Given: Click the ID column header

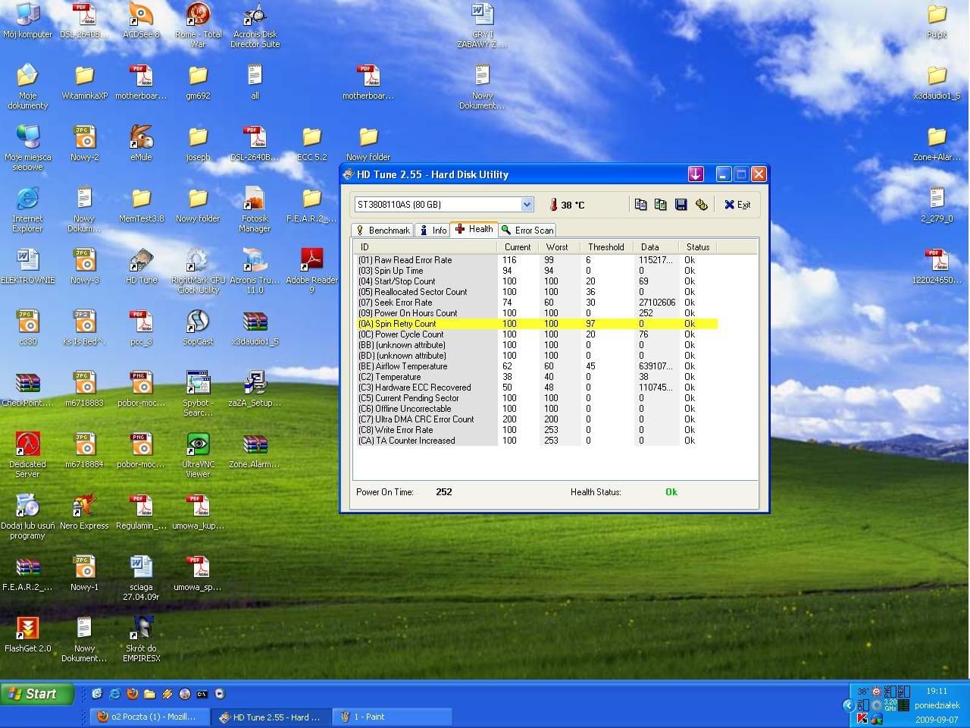Looking at the screenshot, I should (x=424, y=247).
